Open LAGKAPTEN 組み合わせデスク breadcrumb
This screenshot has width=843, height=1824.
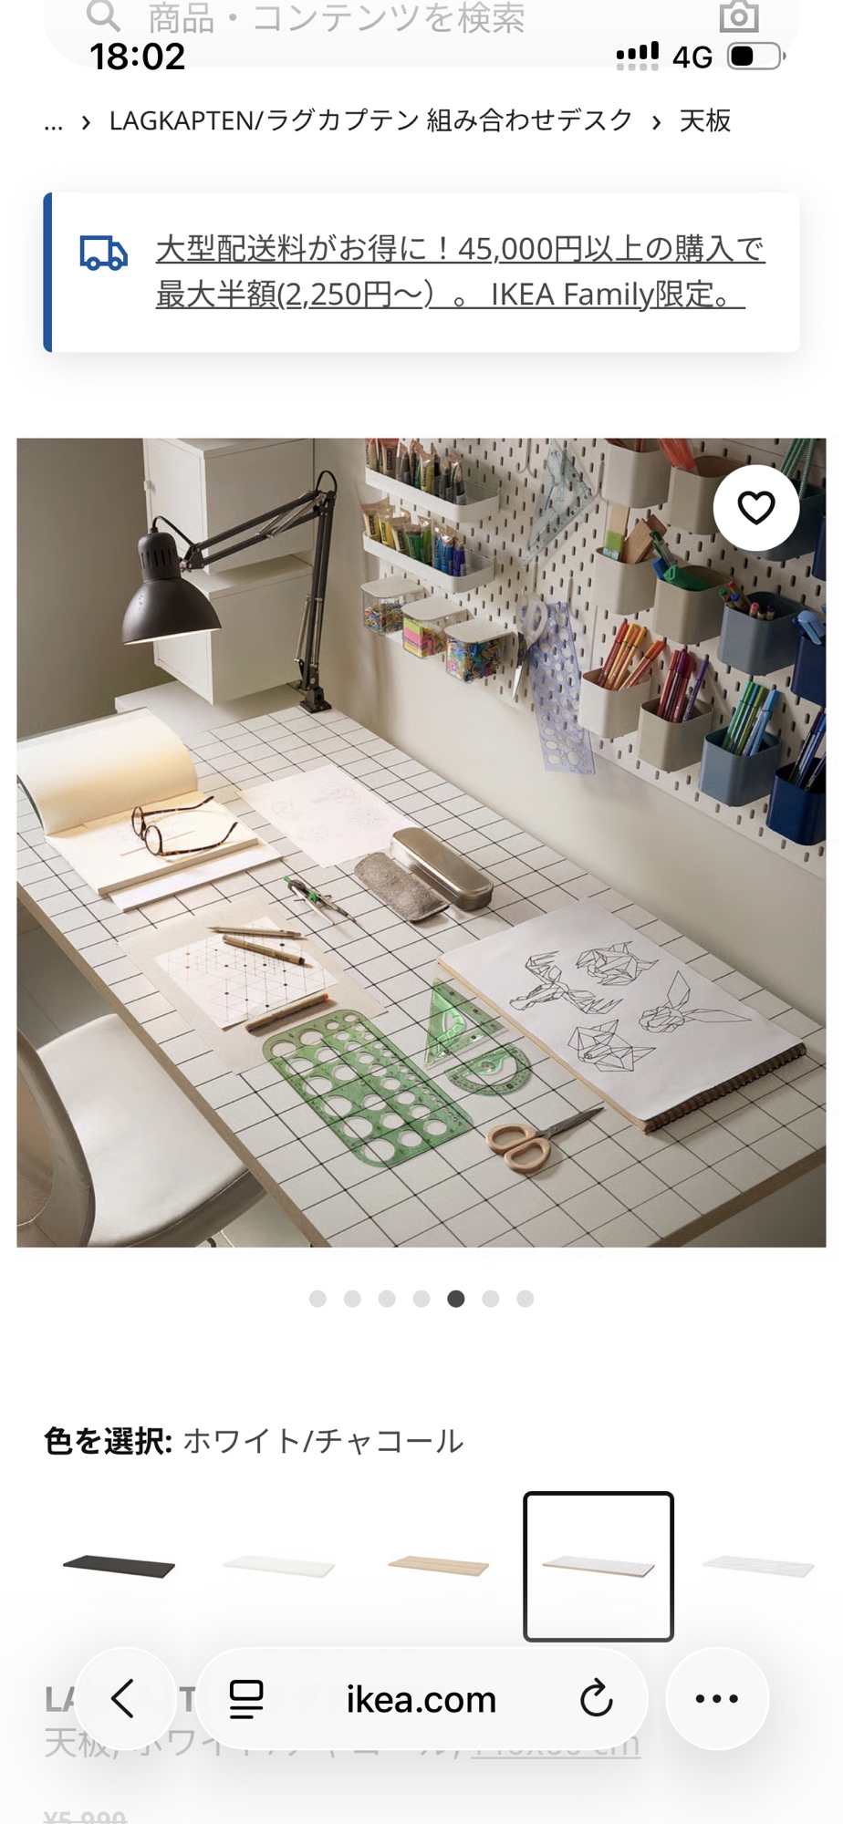click(370, 120)
